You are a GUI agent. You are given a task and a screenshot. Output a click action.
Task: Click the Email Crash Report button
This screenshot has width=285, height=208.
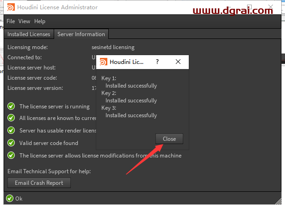[x=39, y=183]
